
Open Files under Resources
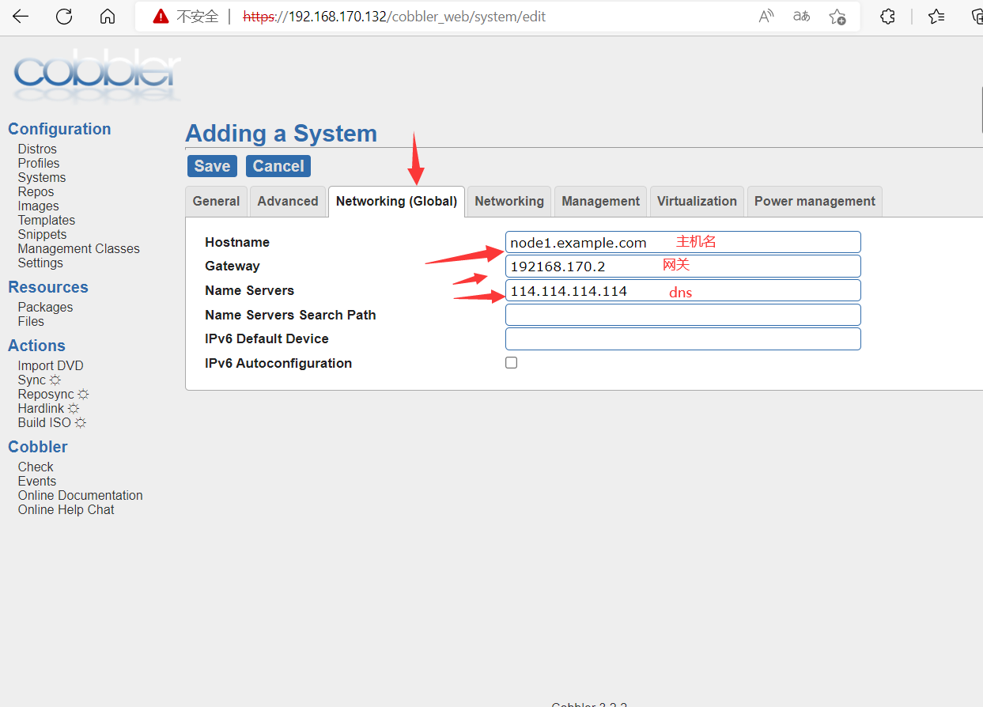tap(31, 322)
